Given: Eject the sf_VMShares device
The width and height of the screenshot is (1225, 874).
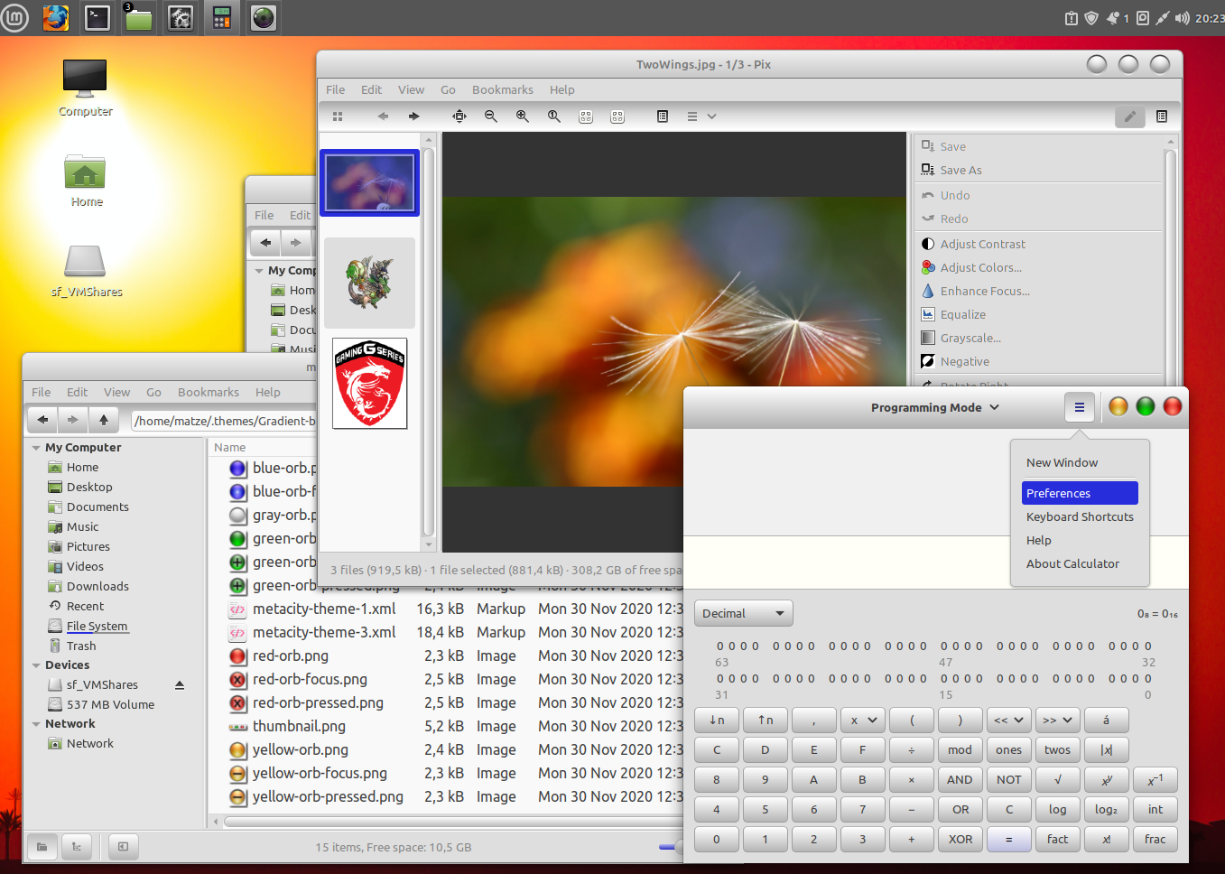Looking at the screenshot, I should [180, 685].
